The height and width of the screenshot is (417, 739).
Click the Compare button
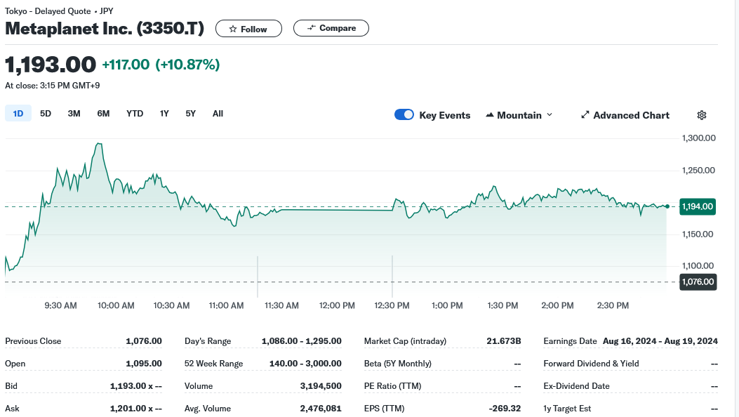pyautogui.click(x=331, y=28)
